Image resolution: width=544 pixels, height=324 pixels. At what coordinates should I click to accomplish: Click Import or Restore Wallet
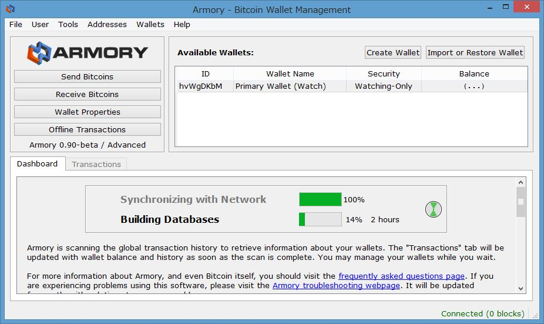coord(475,52)
